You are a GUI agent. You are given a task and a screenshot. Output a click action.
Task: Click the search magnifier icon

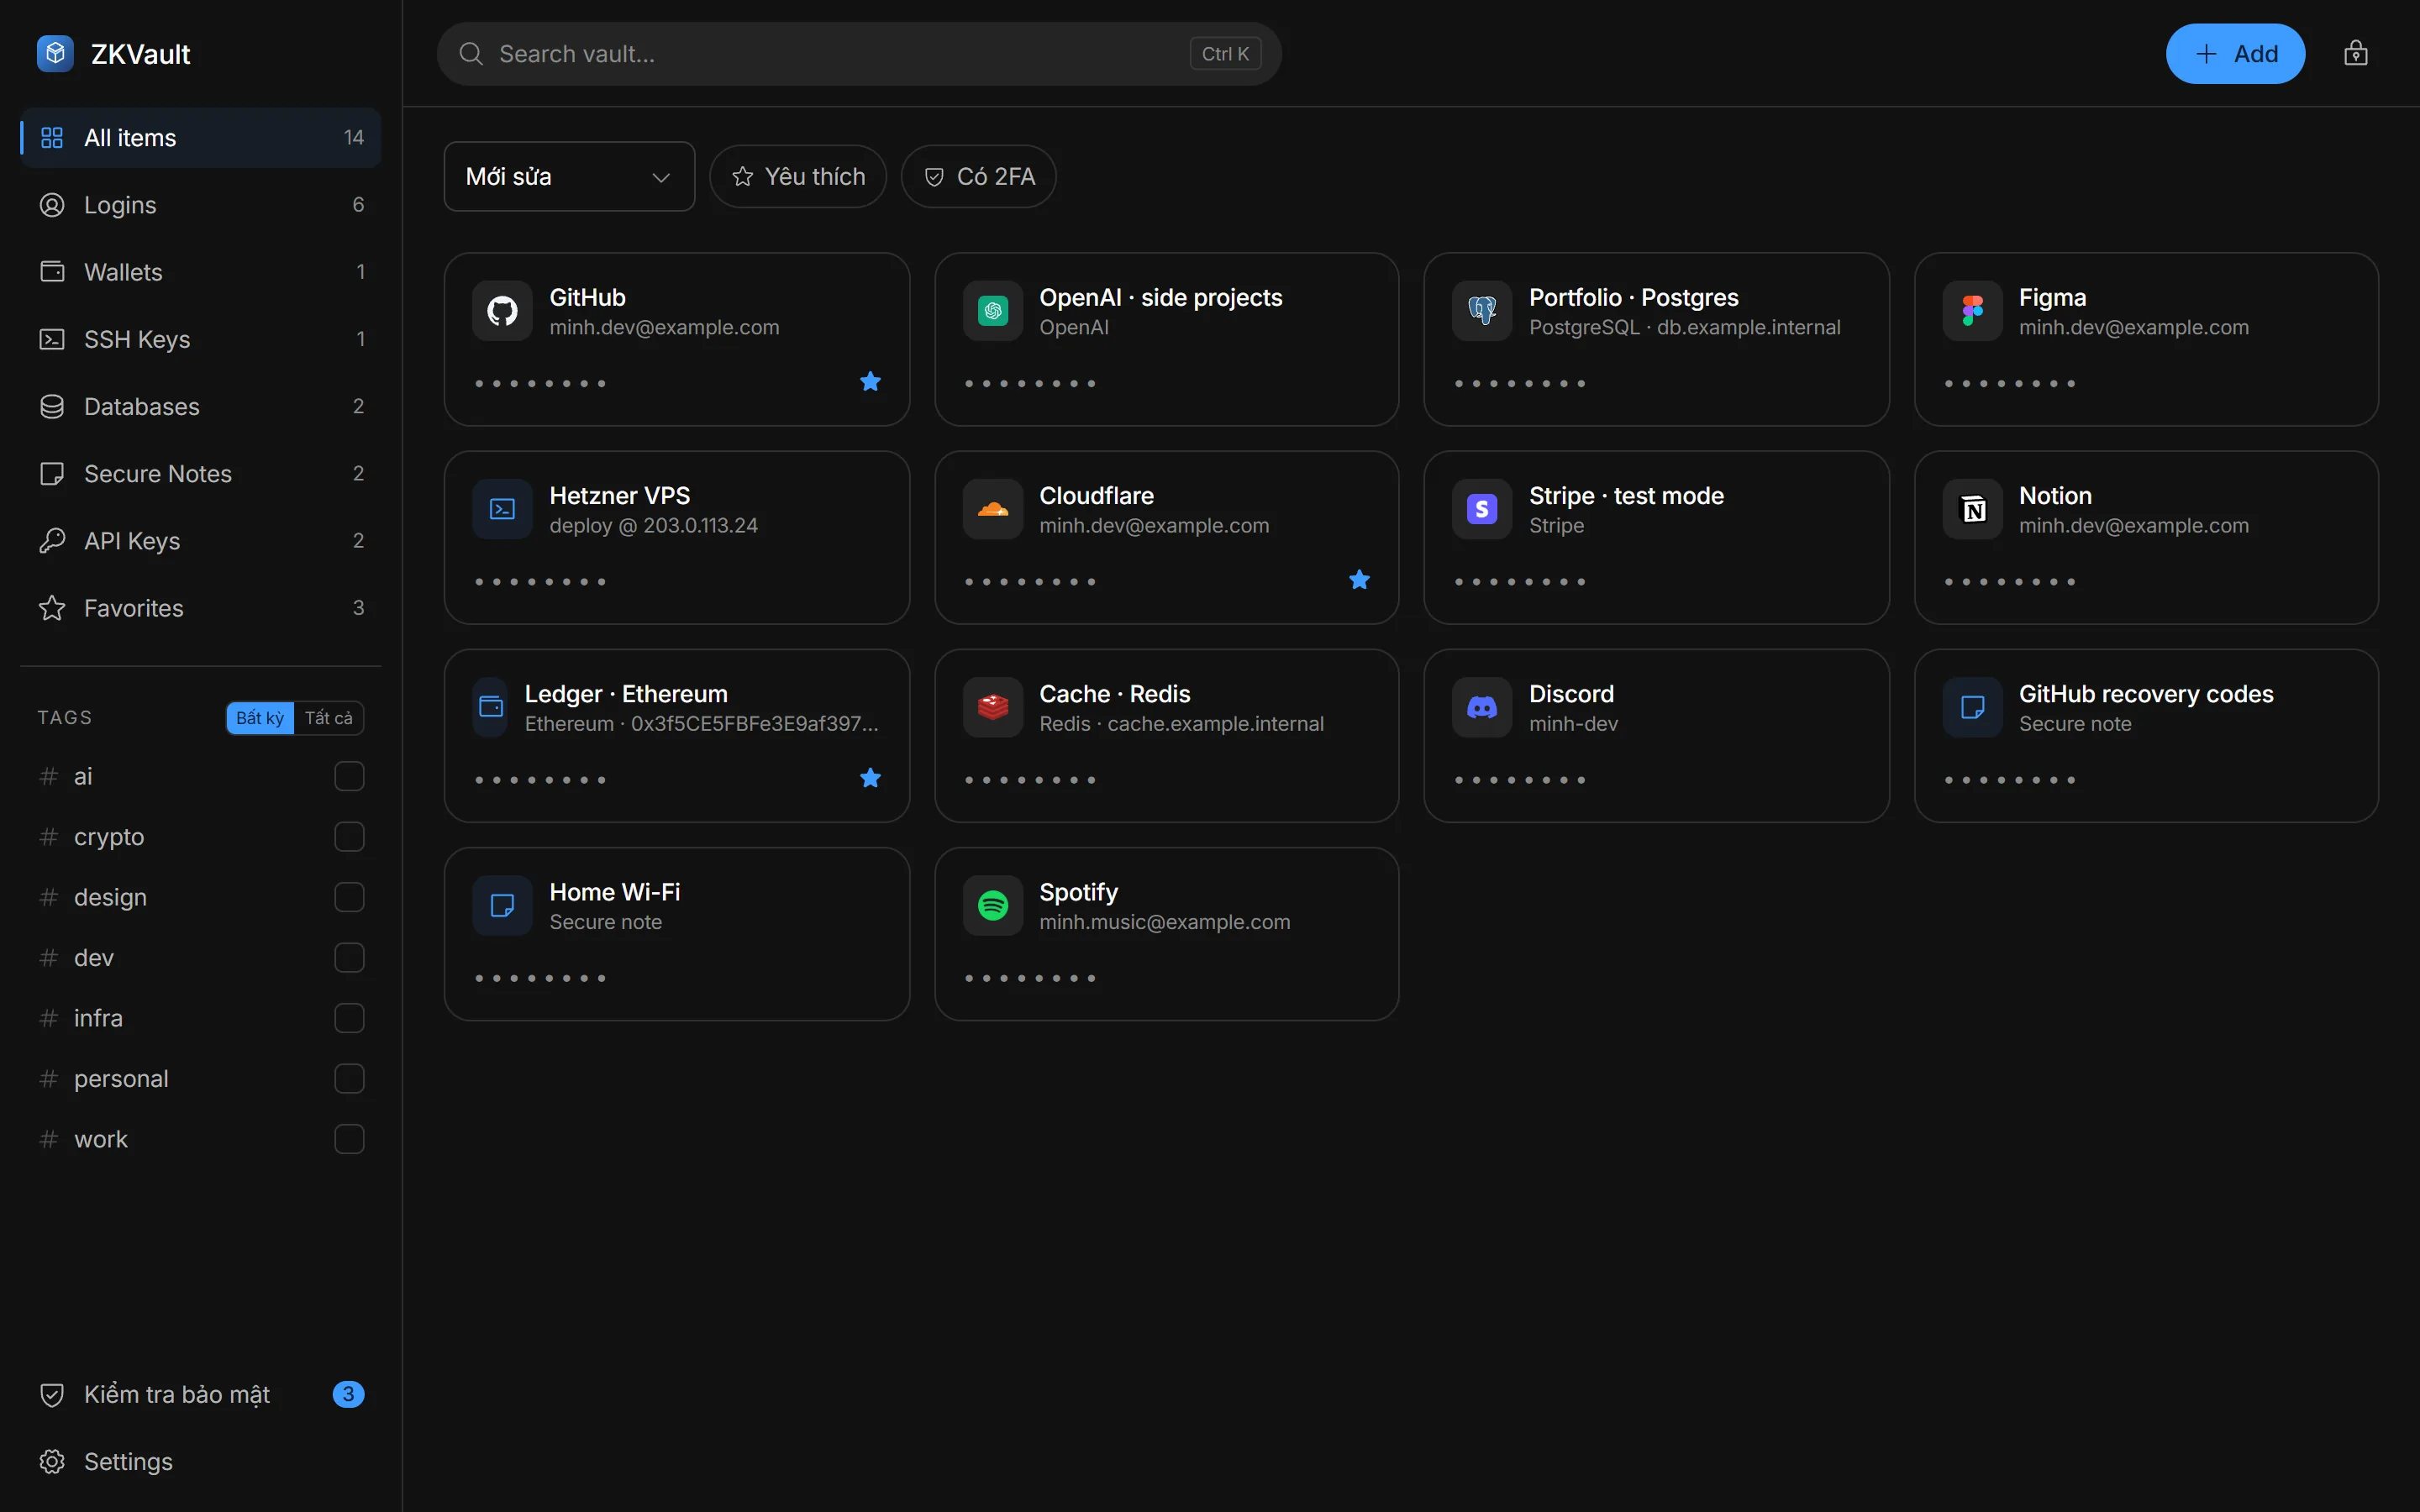click(471, 54)
